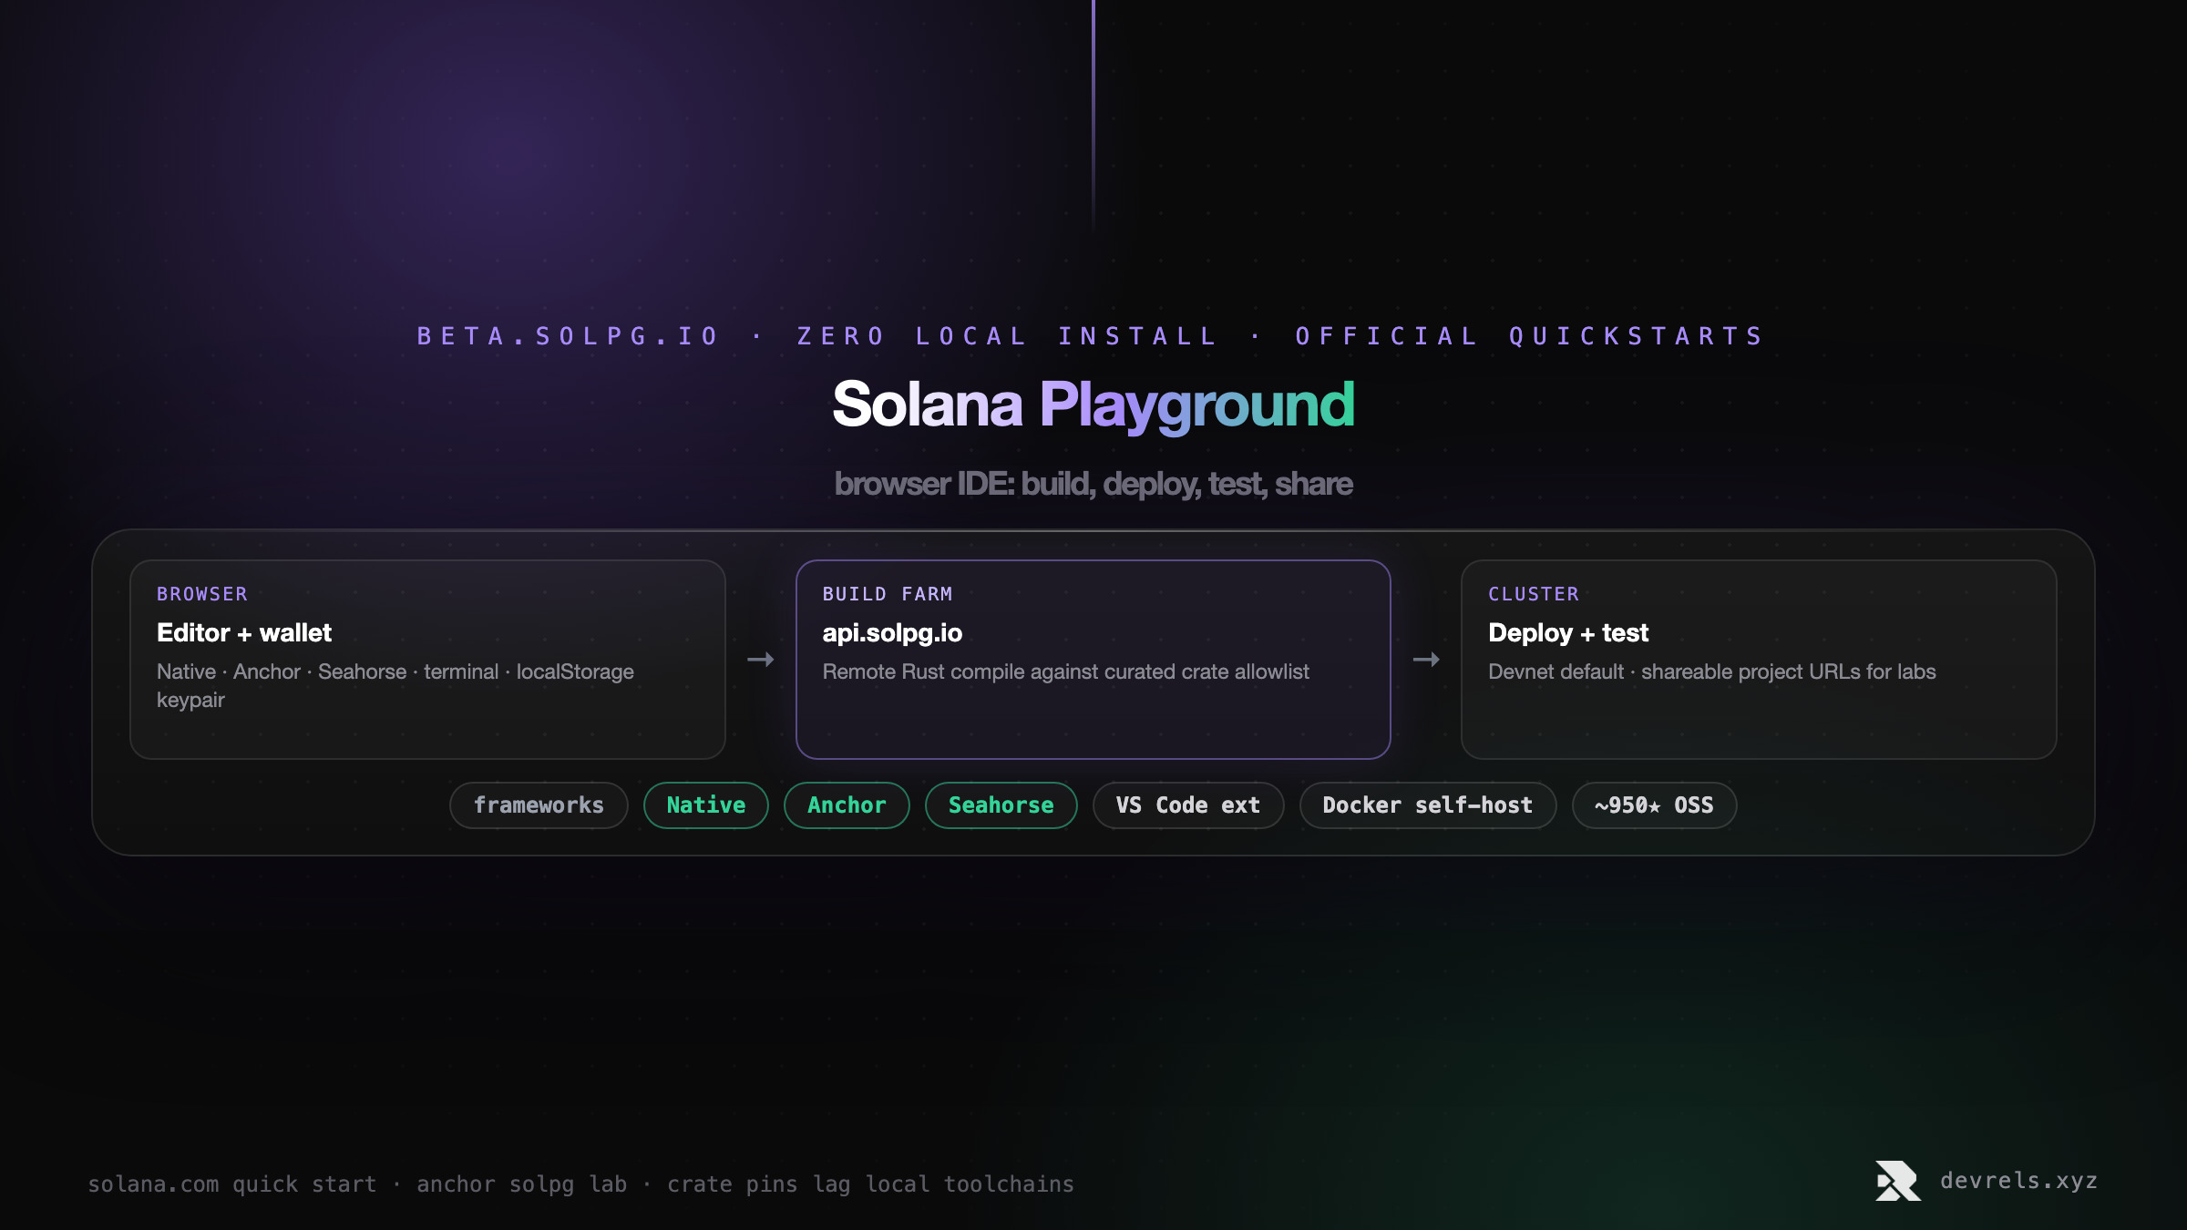Click the BROWSER card label
The width and height of the screenshot is (2187, 1230).
pyautogui.click(x=202, y=594)
